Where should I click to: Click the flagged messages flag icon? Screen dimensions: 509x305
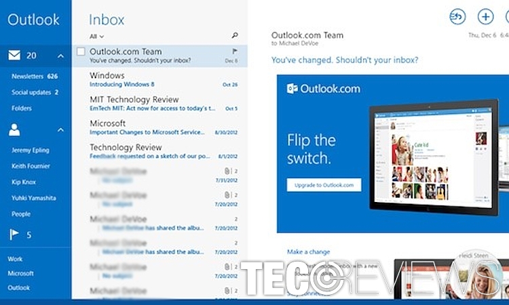[x=14, y=235]
